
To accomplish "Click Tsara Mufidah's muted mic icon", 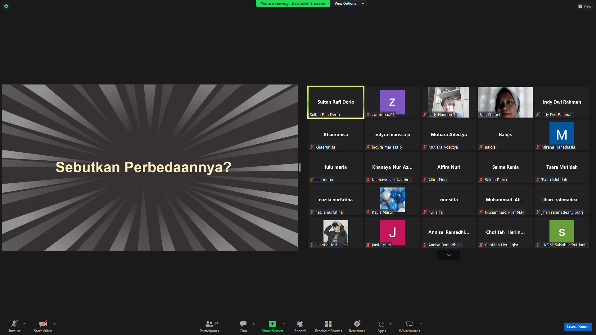I will point(538,180).
